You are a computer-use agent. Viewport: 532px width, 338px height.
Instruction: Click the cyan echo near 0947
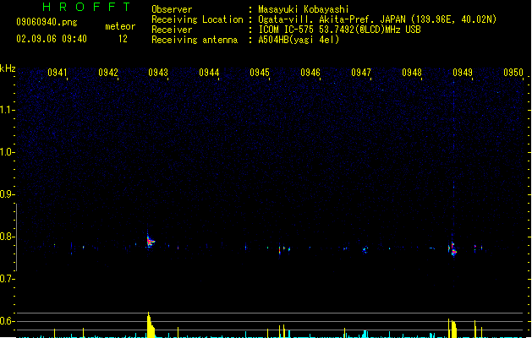pyautogui.click(x=365, y=250)
